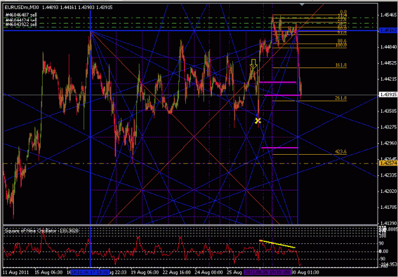Click the 1.44840 price axis value

387,47
